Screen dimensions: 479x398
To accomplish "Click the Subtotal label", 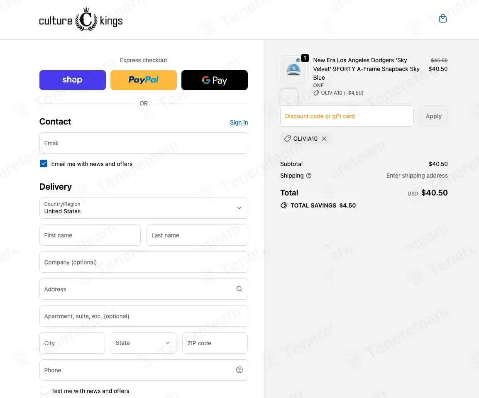I will (291, 164).
